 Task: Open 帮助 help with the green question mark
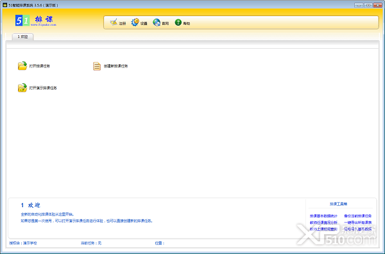click(182, 23)
